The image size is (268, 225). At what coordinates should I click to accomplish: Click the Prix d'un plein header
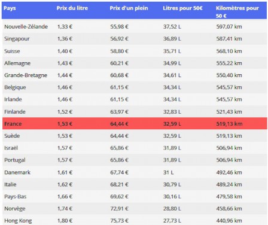click(x=129, y=8)
